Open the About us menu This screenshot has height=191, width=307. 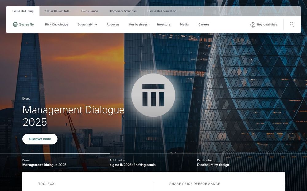pos(113,24)
